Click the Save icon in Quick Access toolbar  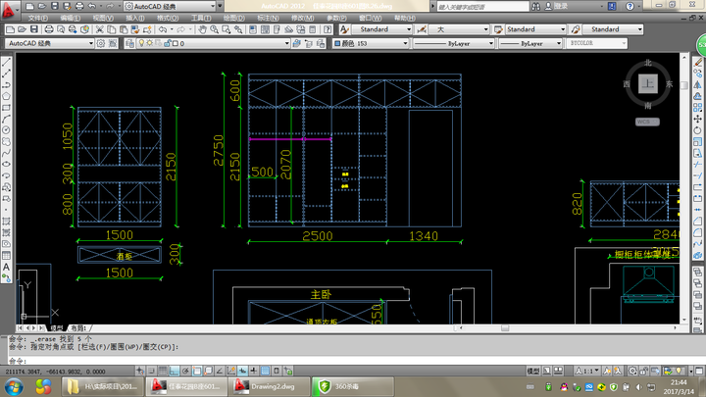55,6
